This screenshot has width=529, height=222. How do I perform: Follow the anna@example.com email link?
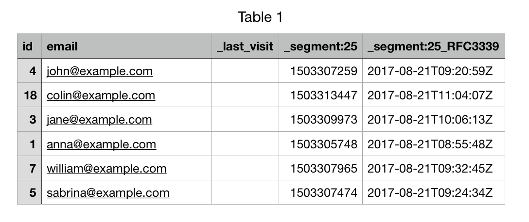[x=101, y=144]
